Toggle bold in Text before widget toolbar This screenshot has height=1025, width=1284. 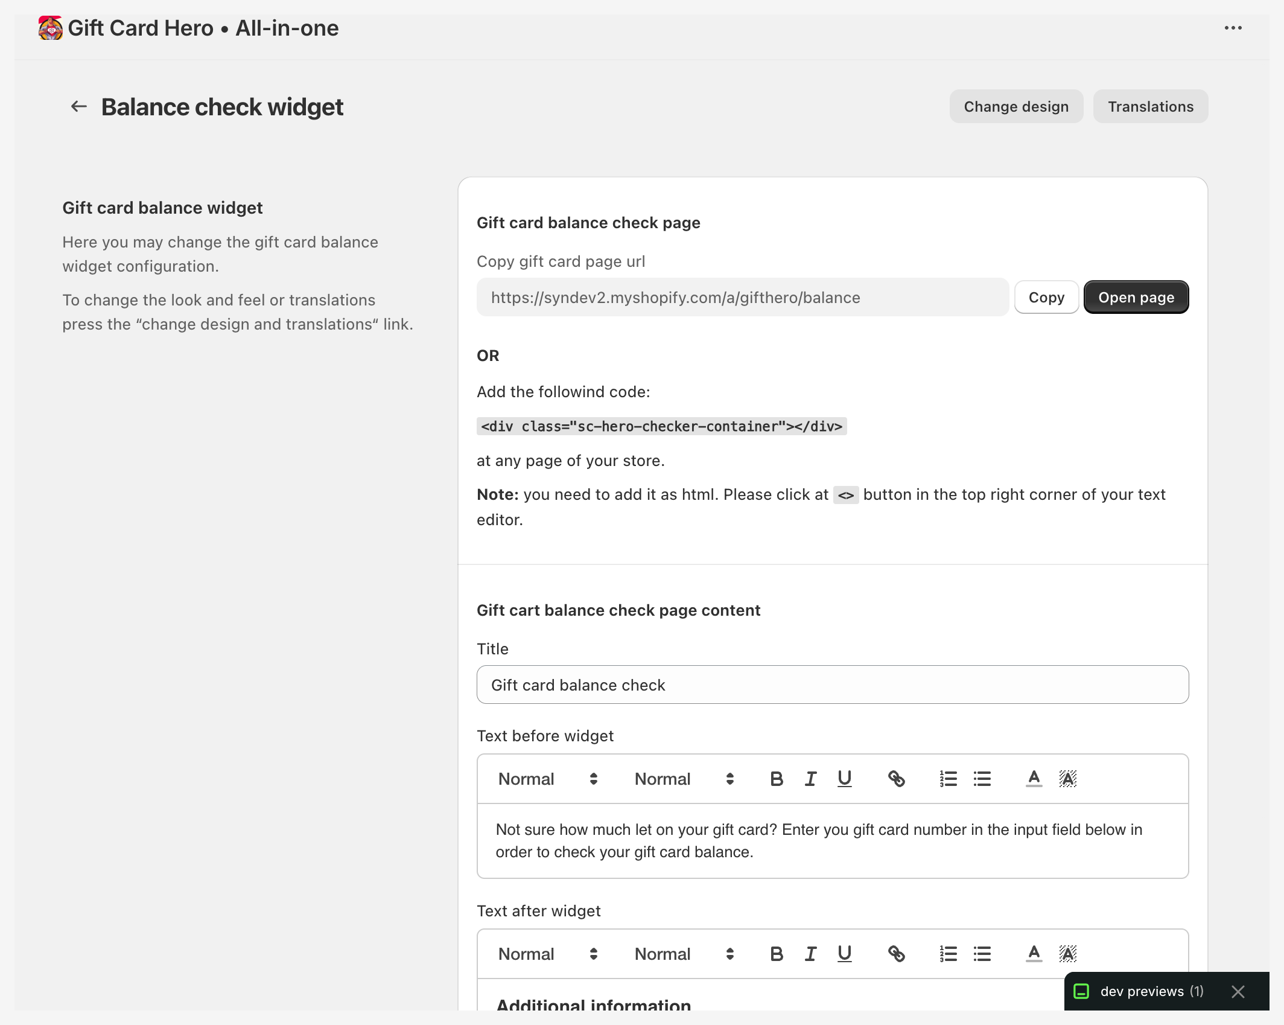(777, 779)
